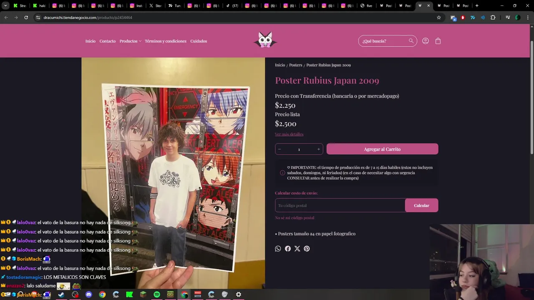Share product on Facebook icon
This screenshot has height=300, width=534.
point(288,249)
